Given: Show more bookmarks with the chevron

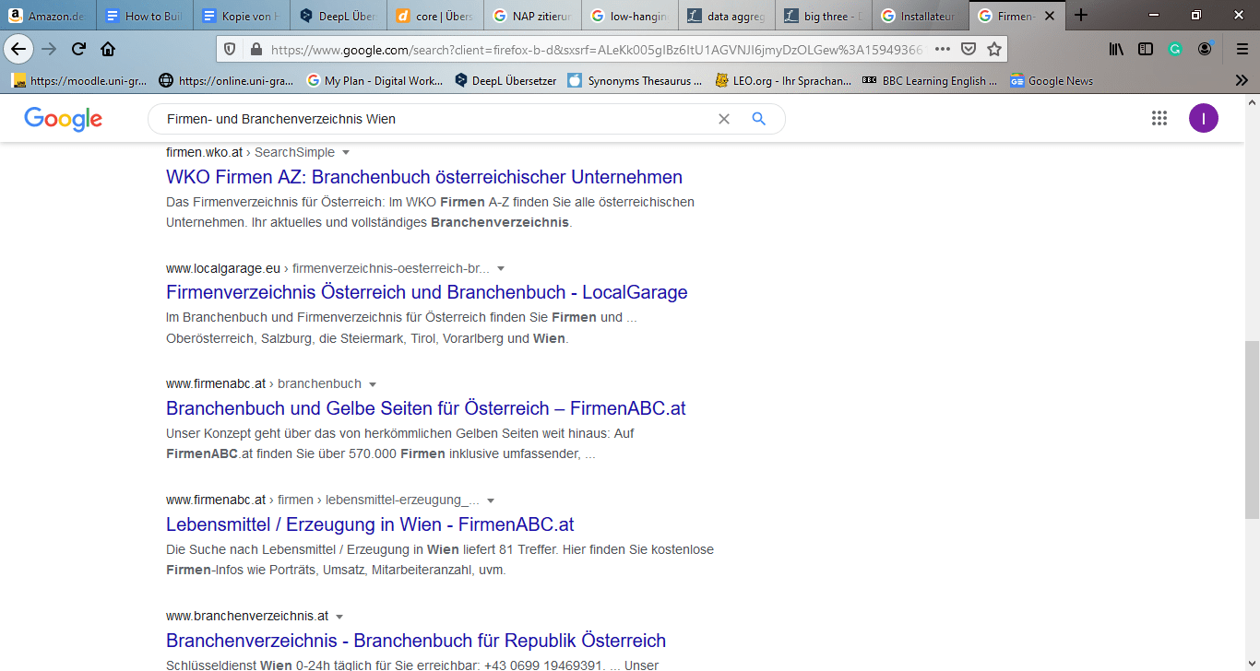Looking at the screenshot, I should pyautogui.click(x=1242, y=80).
